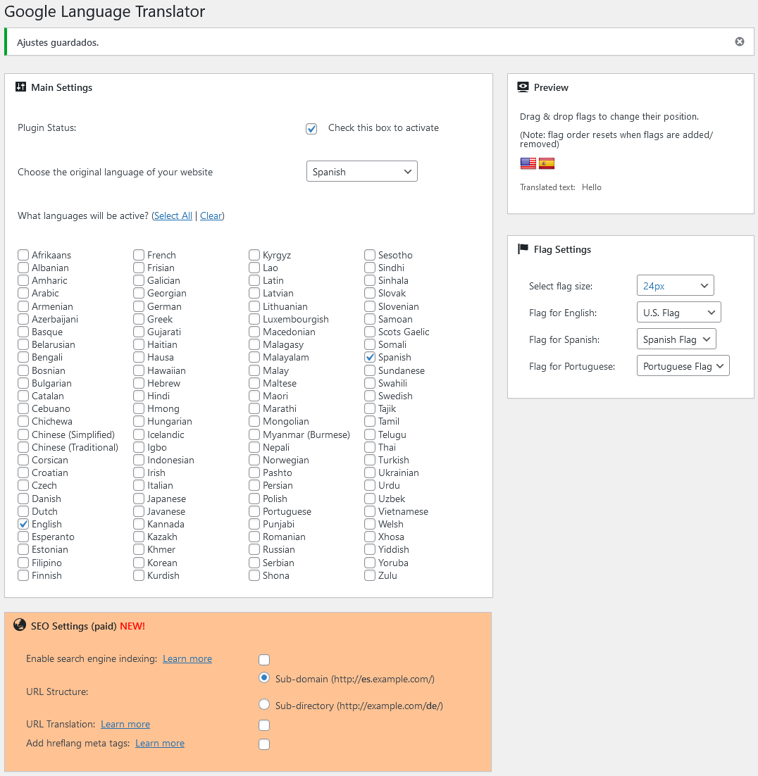Image resolution: width=758 pixels, height=776 pixels.
Task: Click the Preview eye icon
Action: 523,87
